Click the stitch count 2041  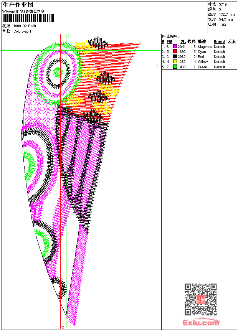182,47
